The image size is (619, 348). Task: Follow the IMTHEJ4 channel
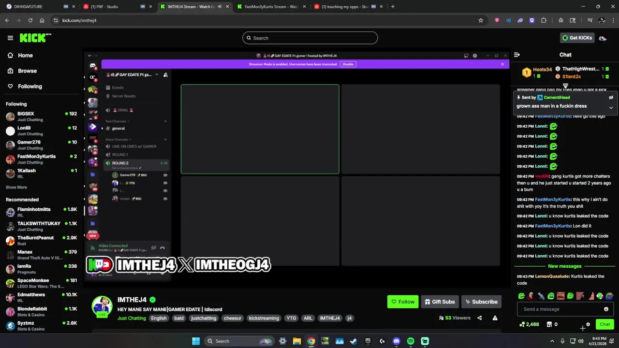(x=402, y=302)
